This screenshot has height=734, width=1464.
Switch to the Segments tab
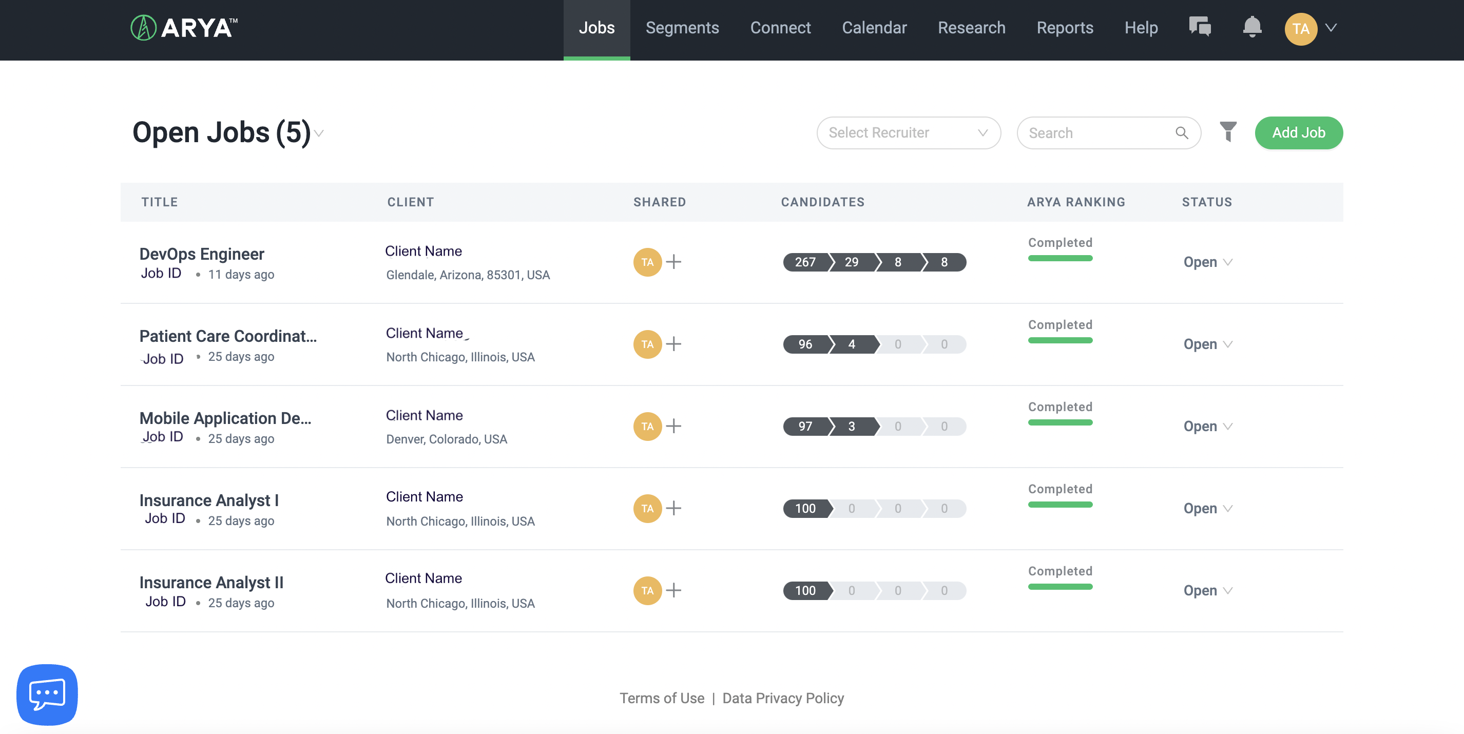682,27
